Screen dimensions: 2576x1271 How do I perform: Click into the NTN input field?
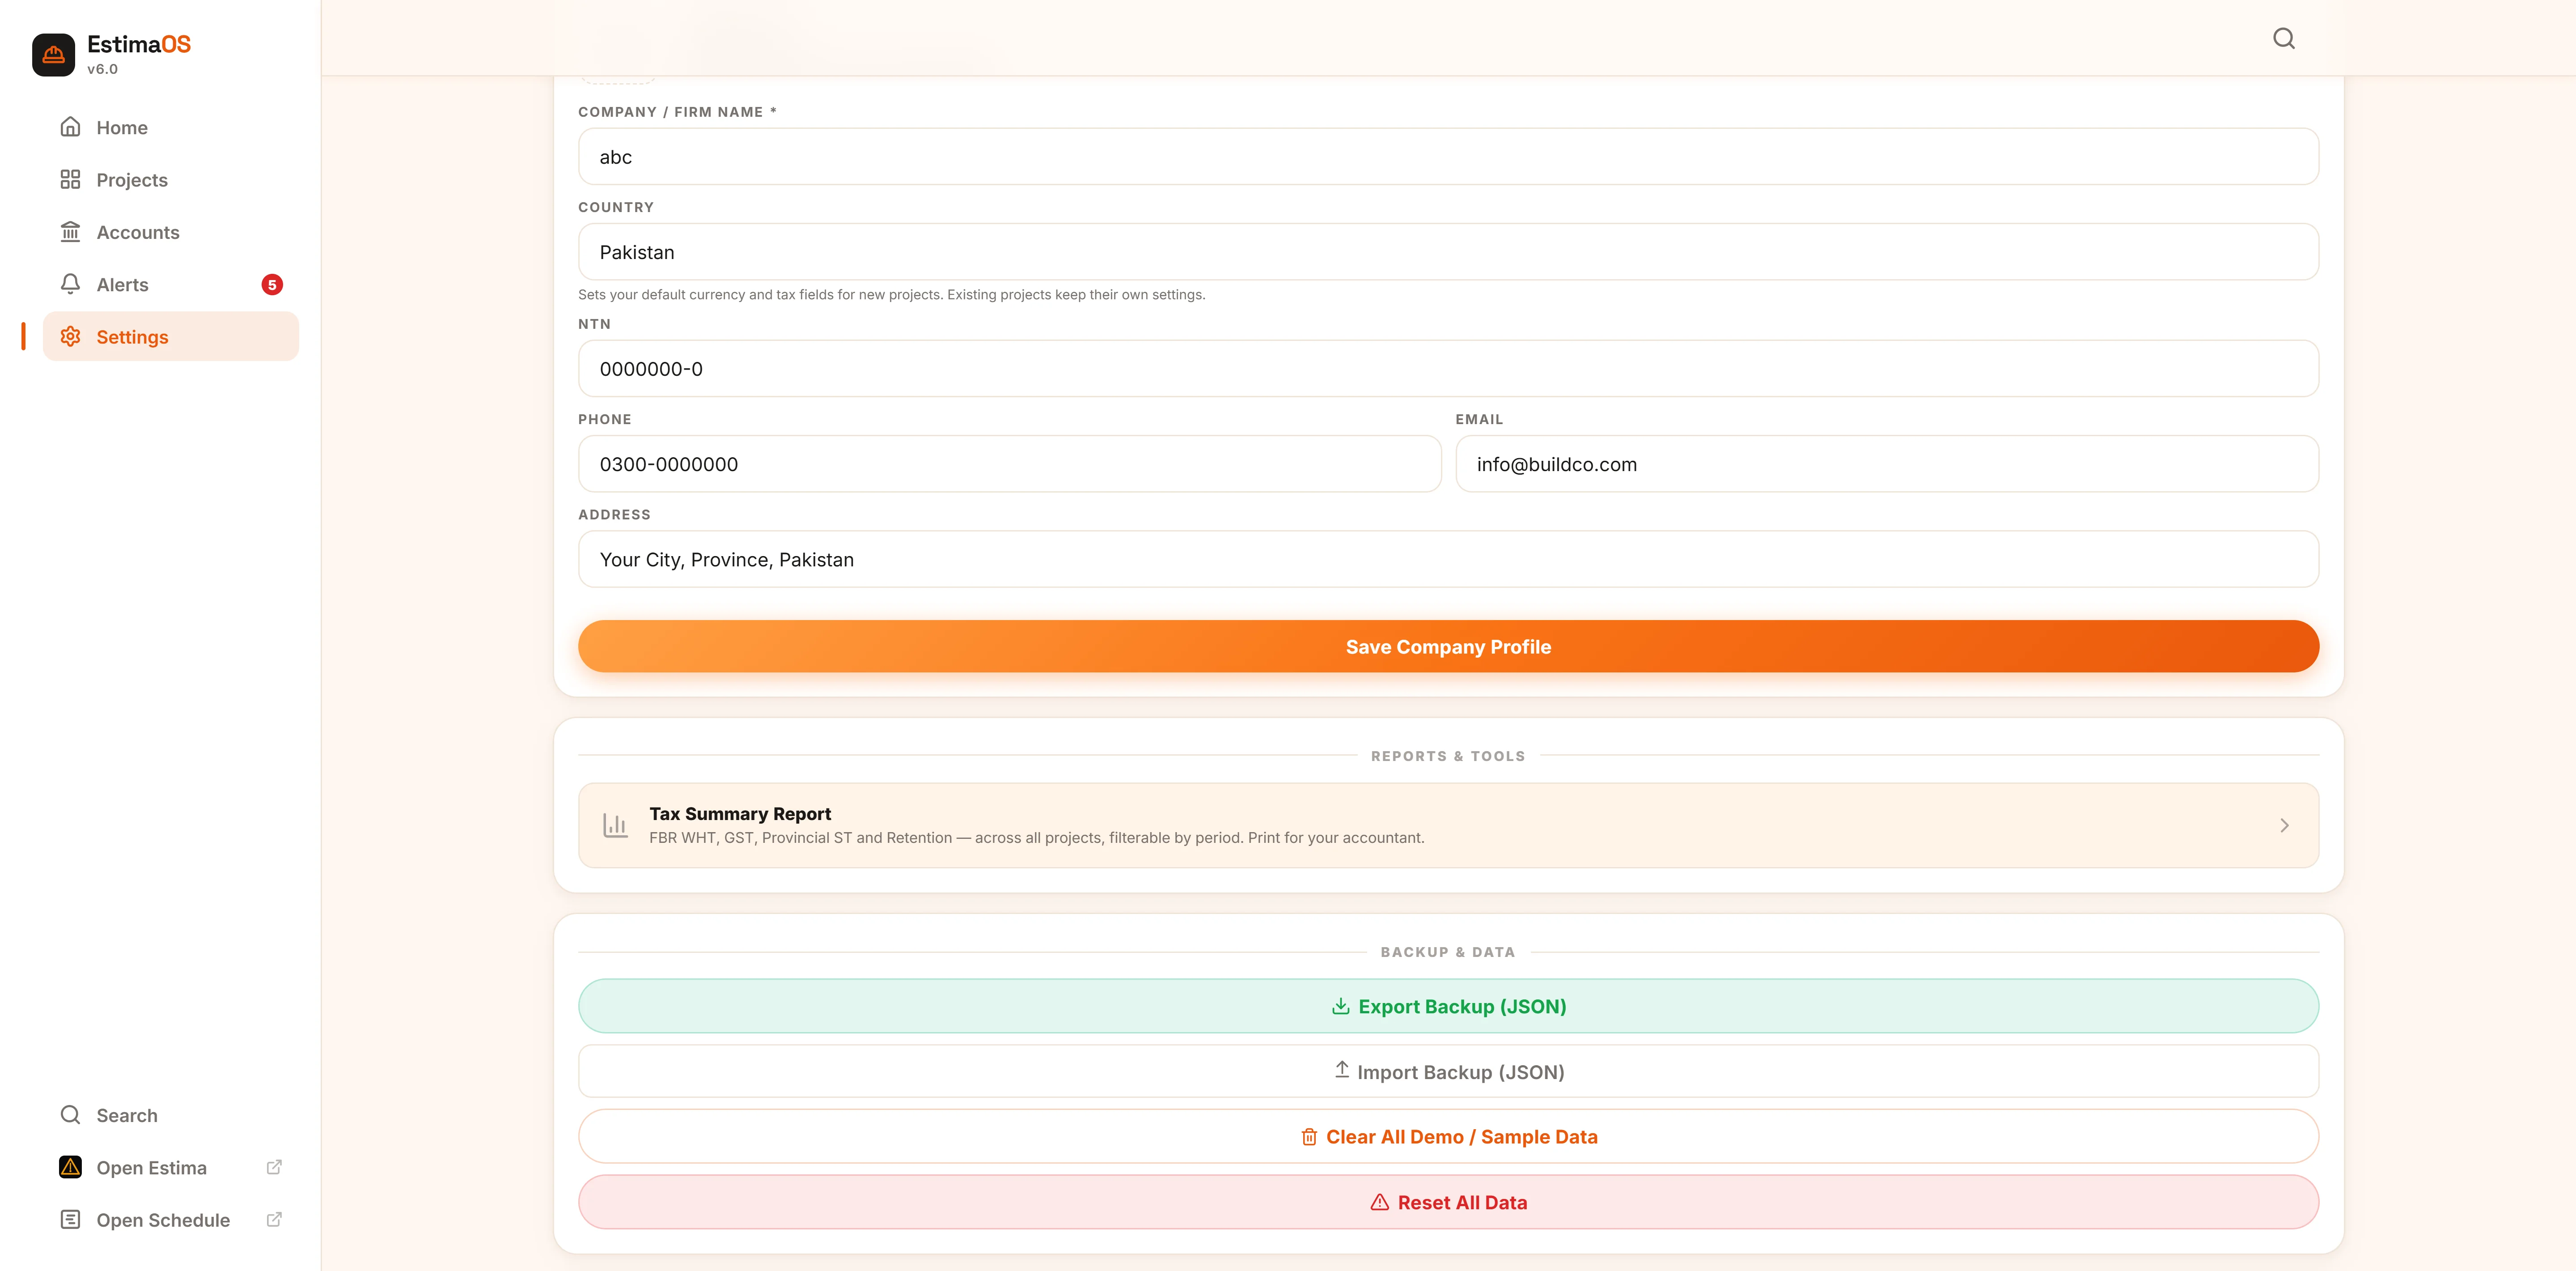[1448, 368]
